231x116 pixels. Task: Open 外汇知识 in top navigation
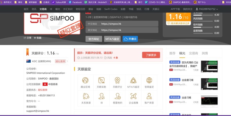68,9
